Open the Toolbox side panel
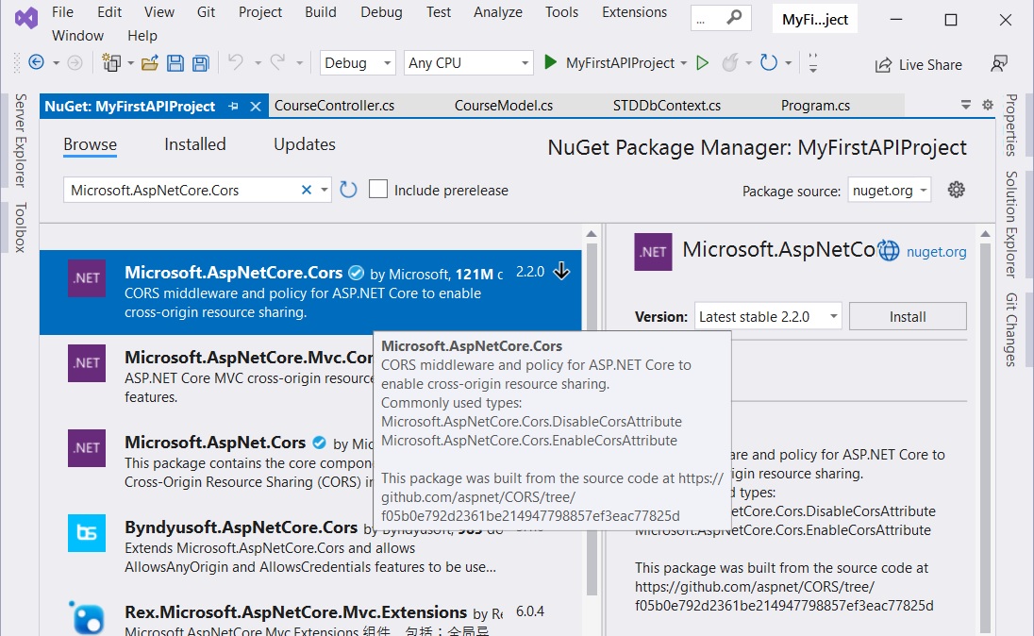 pos(21,227)
